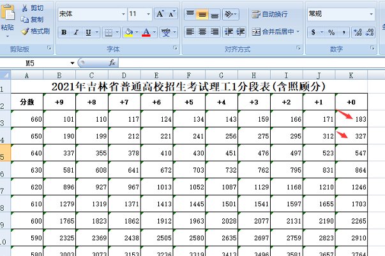
Task: Select Align Text Left icon
Action: [190, 32]
